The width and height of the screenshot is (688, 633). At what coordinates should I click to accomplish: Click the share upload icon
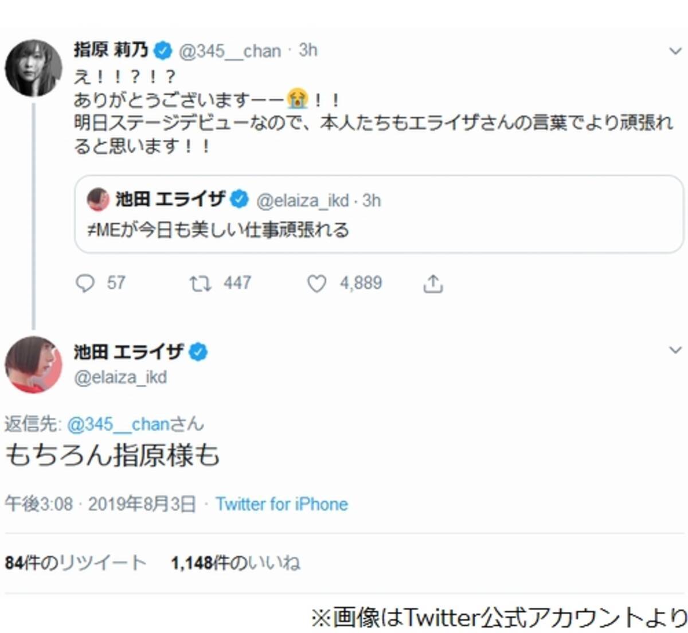433,283
